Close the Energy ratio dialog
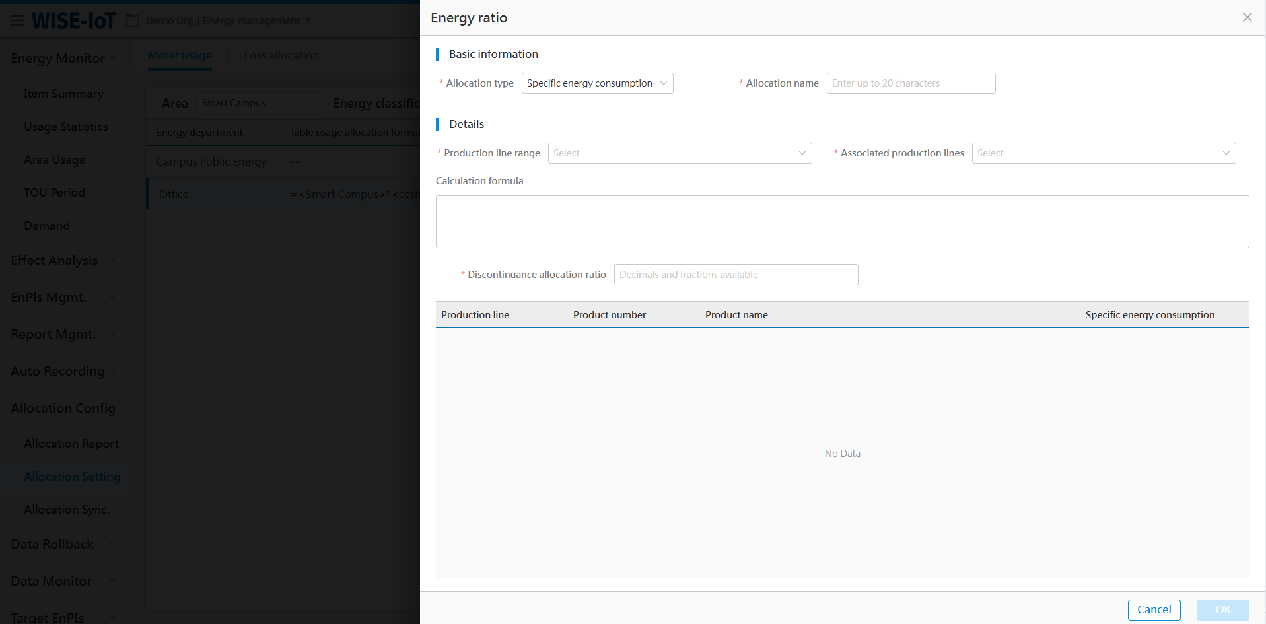Image resolution: width=1266 pixels, height=624 pixels. click(1247, 18)
